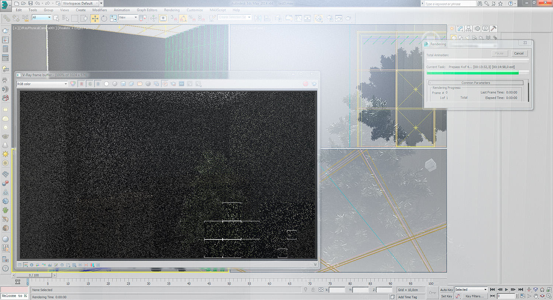Viewport: 553px width, 300px height.
Task: Pause the rendering
Action: coord(499,54)
